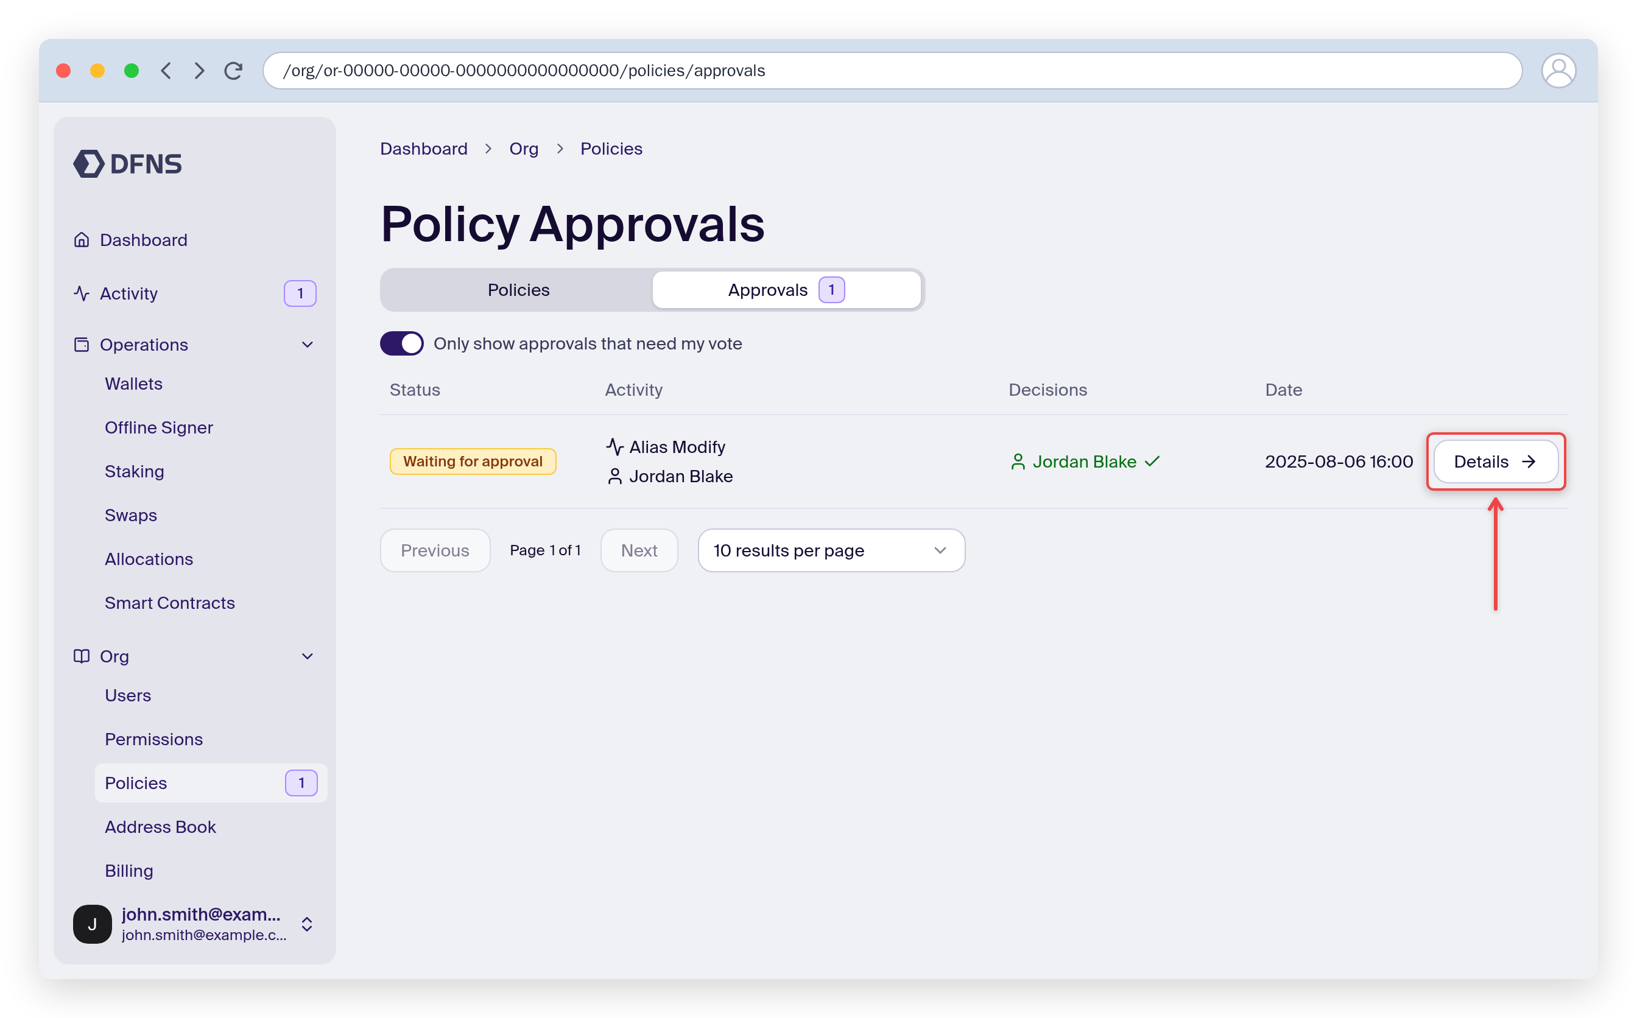Screen dimensions: 1637x1018
Task: Open Wallets in the sidebar
Action: 133,384
